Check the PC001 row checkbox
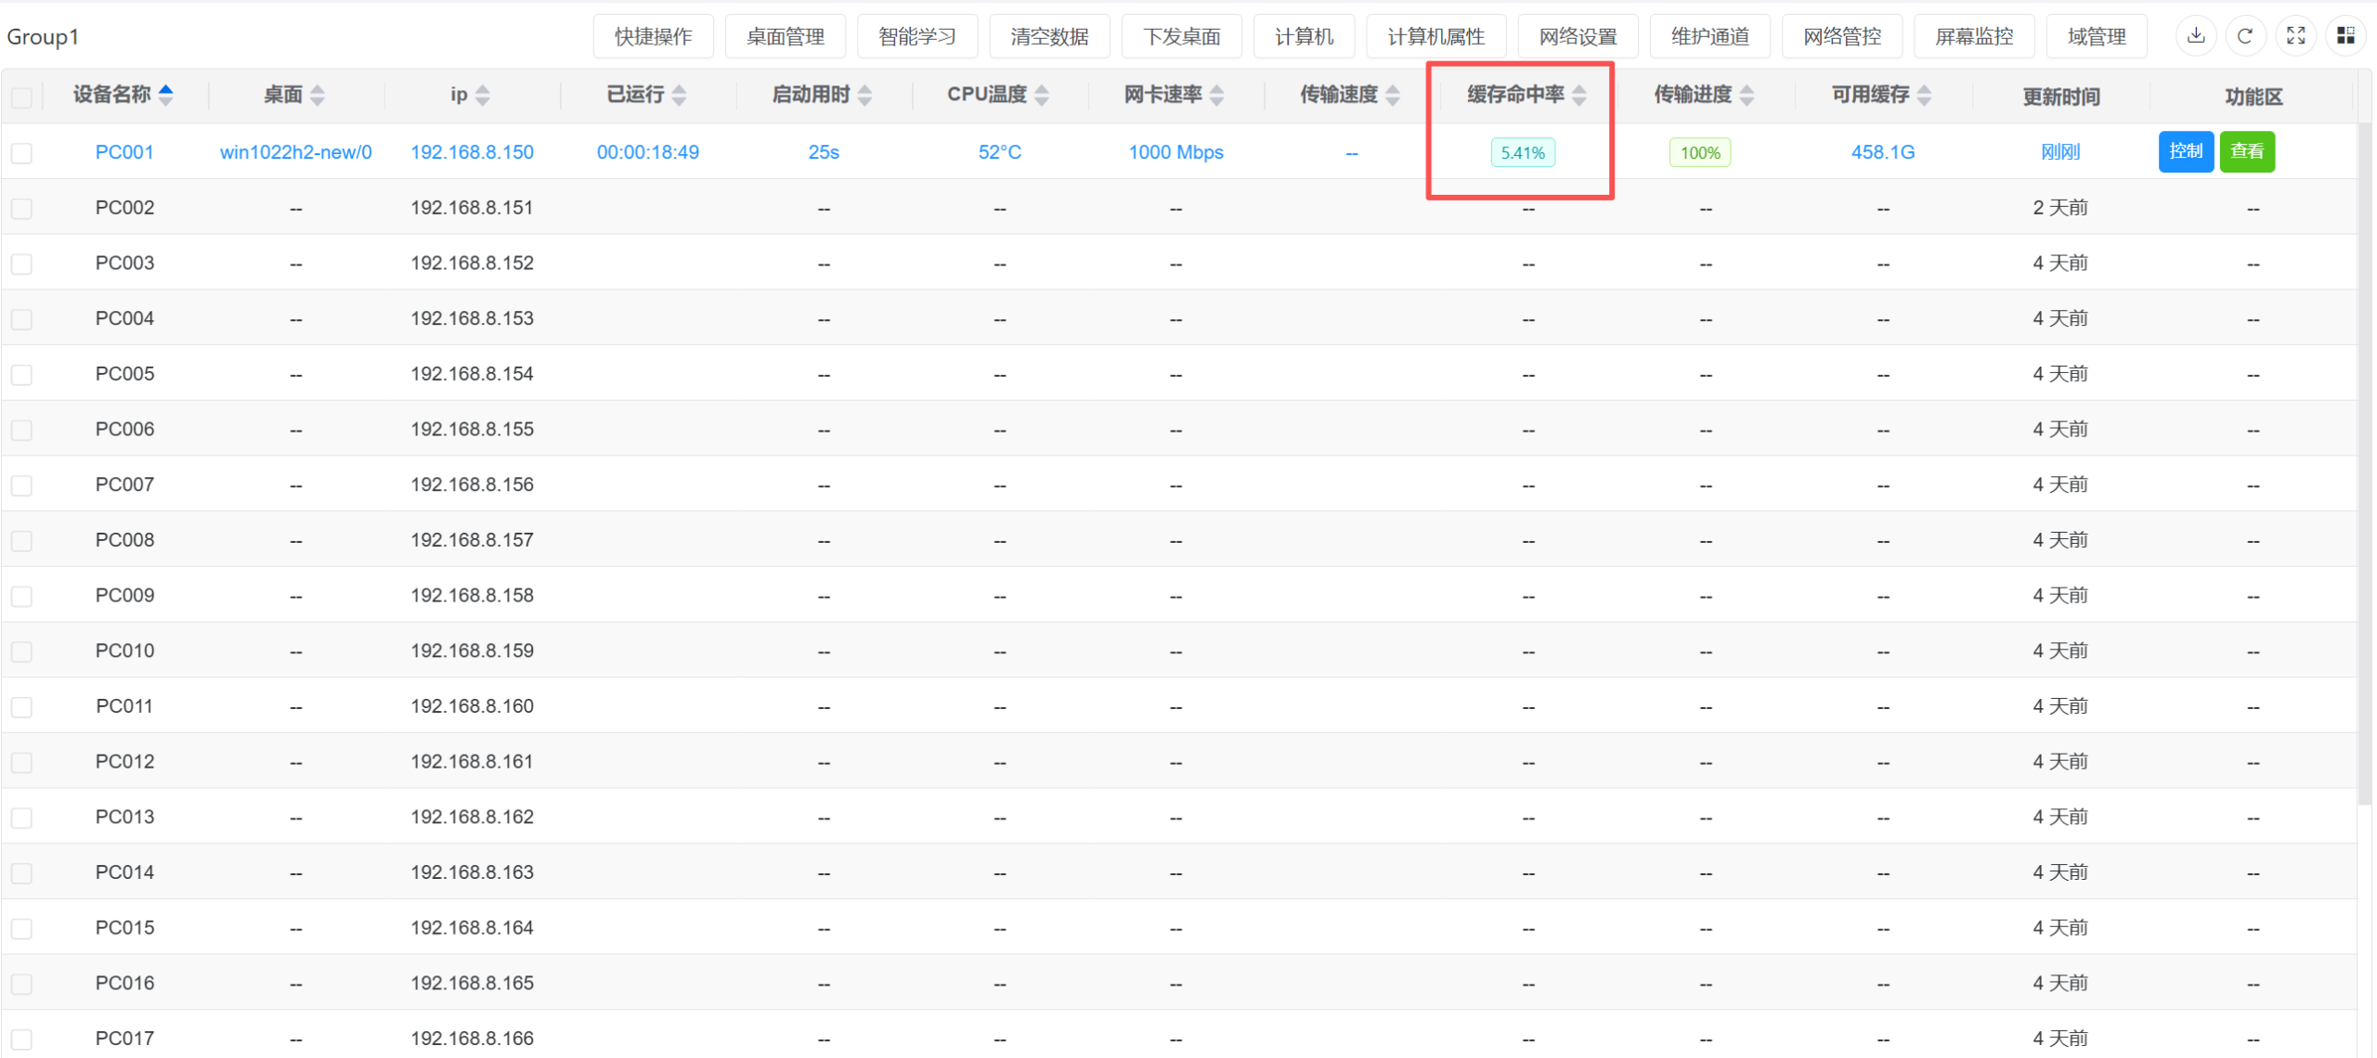2377x1058 pixels. pyautogui.click(x=22, y=153)
